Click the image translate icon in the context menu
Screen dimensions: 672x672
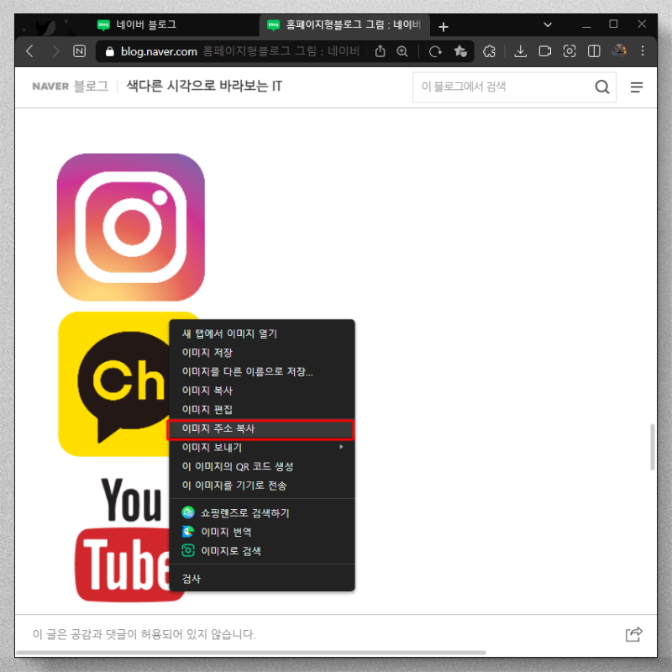click(x=187, y=532)
